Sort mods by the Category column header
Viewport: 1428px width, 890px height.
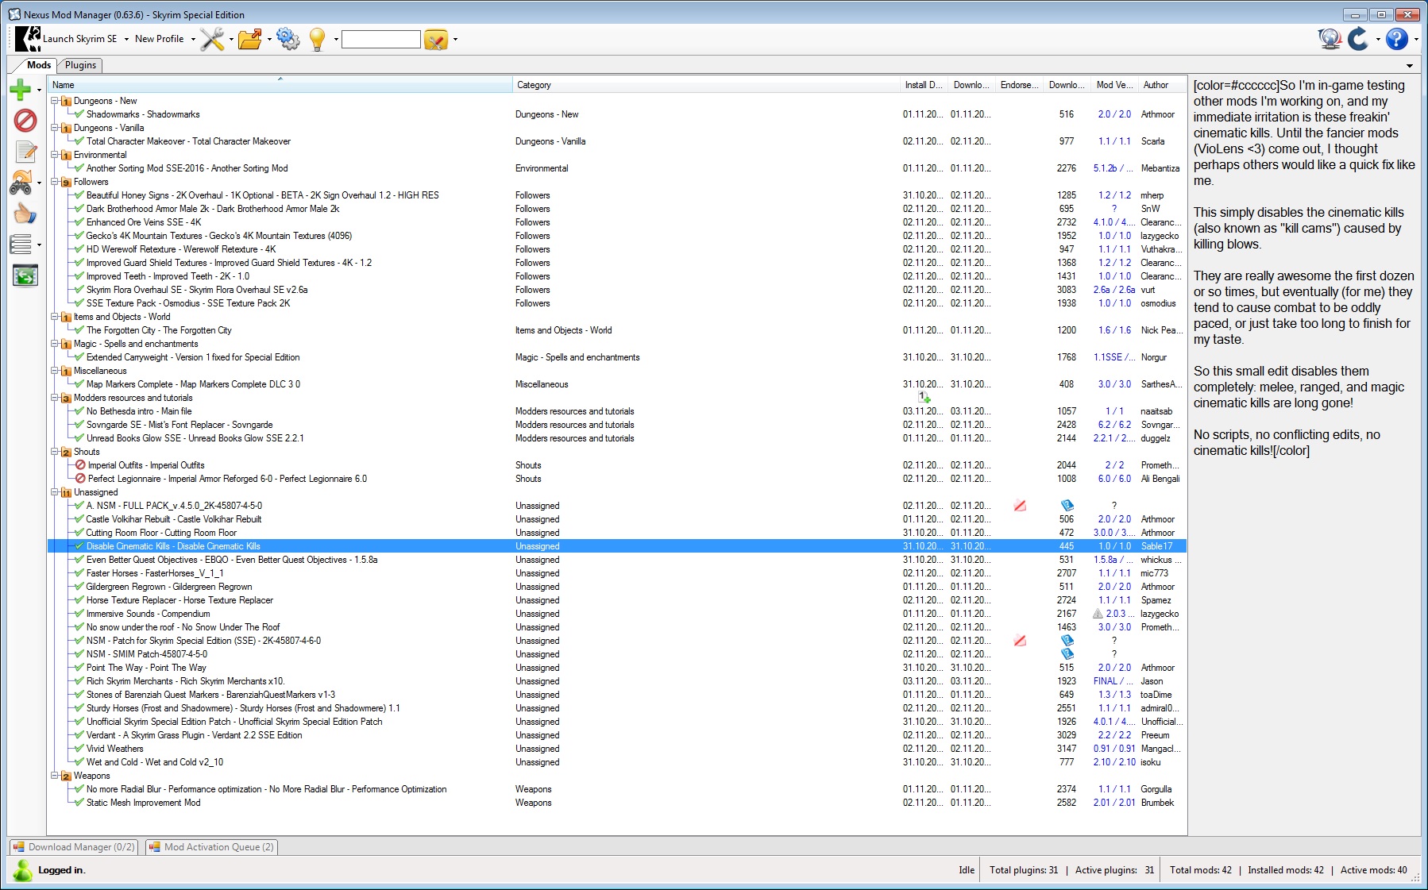(534, 85)
